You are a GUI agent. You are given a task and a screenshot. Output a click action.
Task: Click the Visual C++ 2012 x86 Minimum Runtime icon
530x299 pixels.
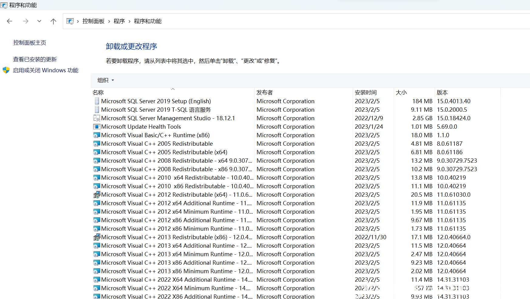97,229
